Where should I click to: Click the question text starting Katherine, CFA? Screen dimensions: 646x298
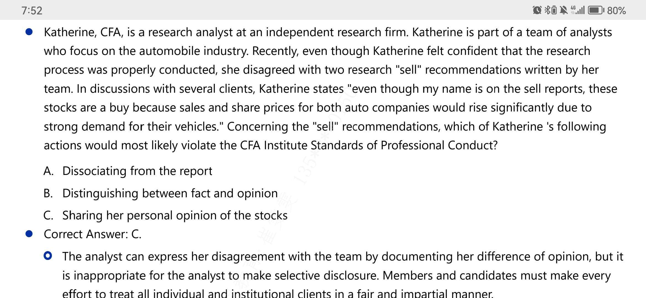point(330,89)
